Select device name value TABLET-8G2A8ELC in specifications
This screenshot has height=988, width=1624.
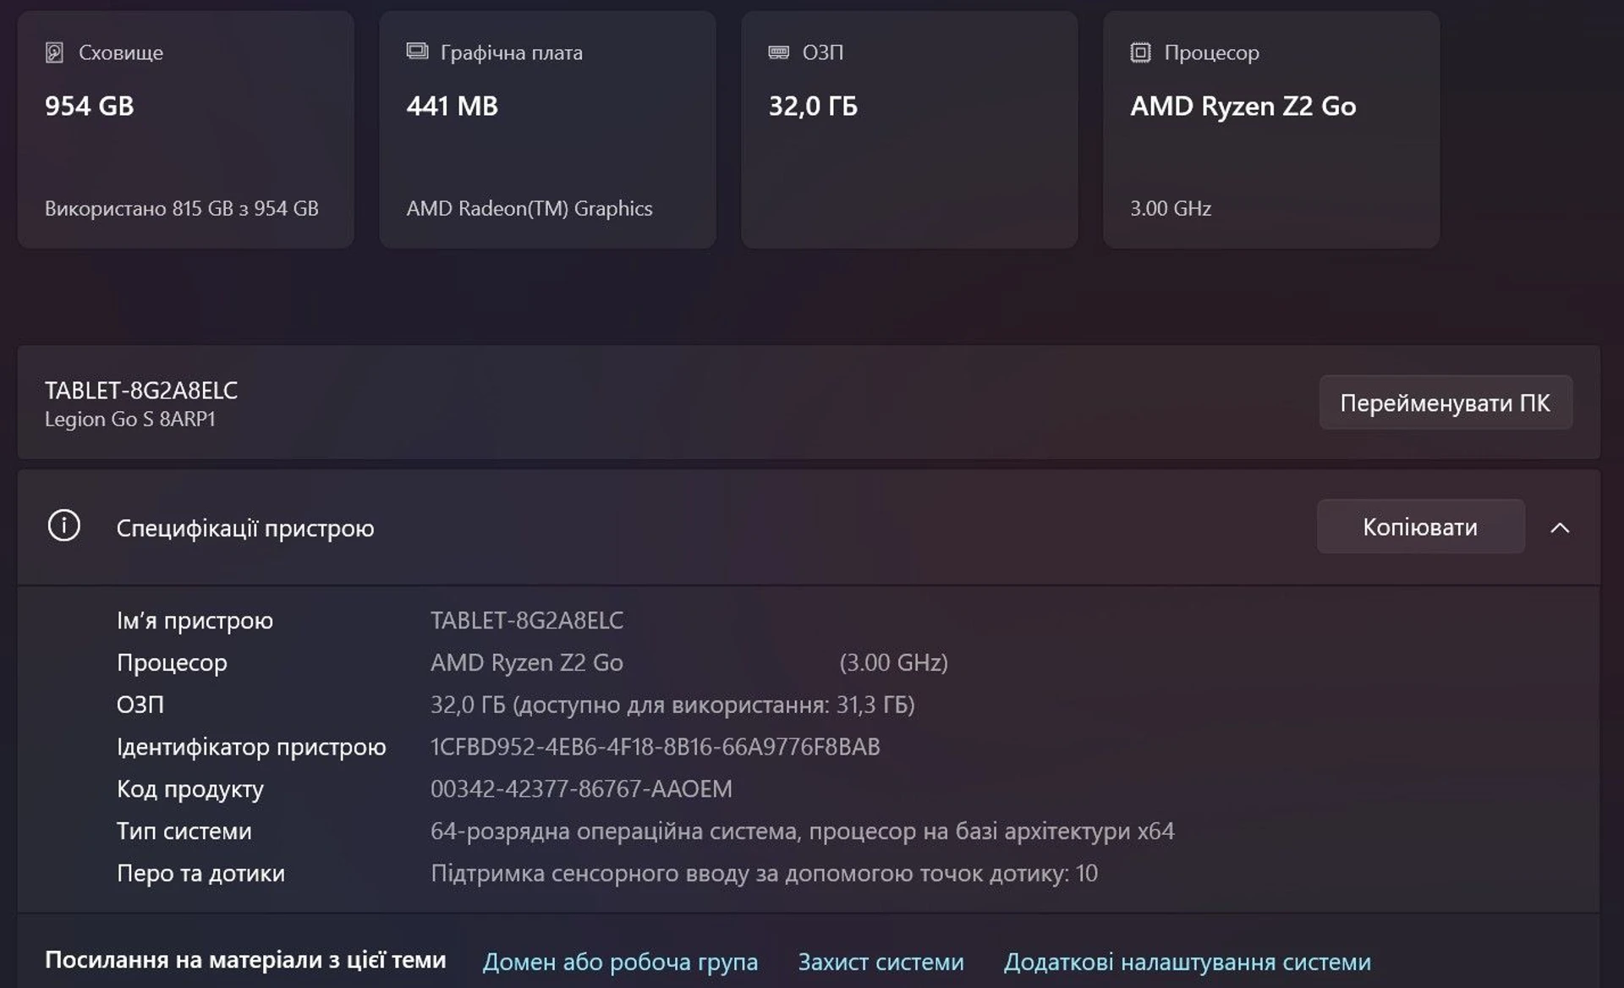[x=527, y=620]
